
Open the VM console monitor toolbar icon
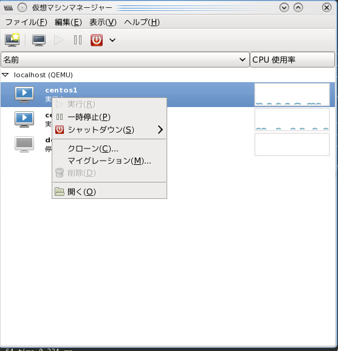(39, 40)
